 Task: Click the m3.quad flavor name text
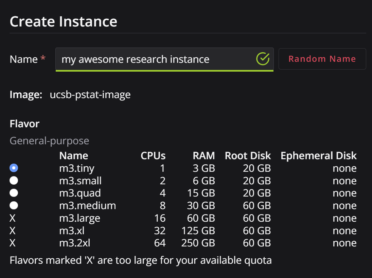(x=80, y=193)
